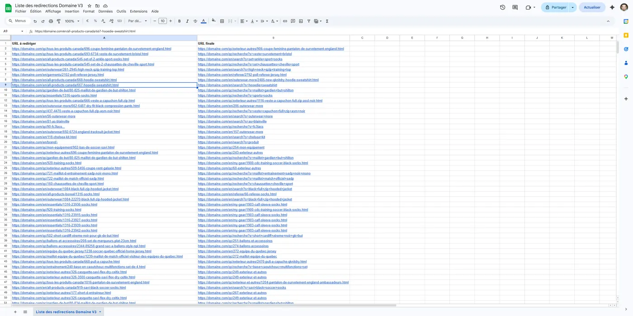
Task: Collapse the toolbar with chevron up
Action: coord(608,21)
